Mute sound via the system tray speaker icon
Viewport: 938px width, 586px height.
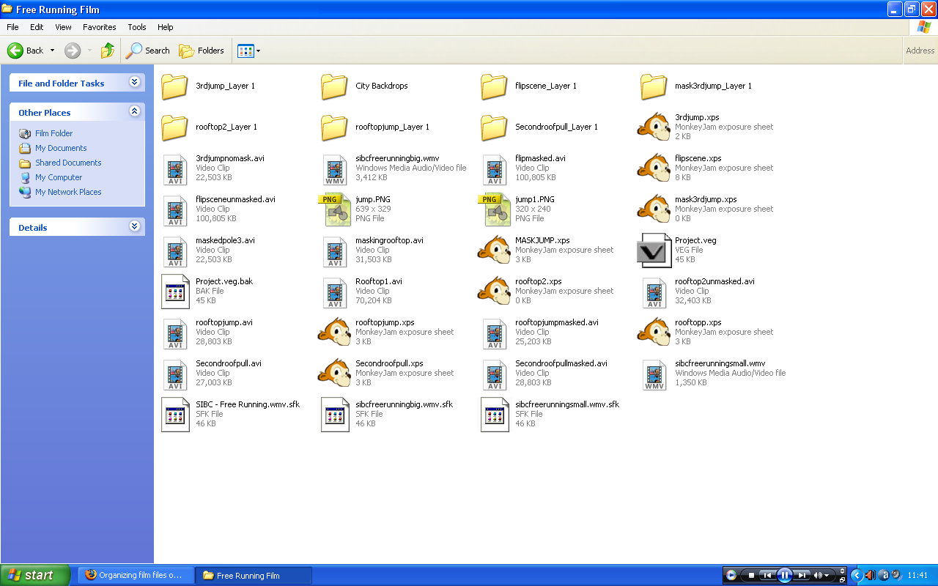869,575
